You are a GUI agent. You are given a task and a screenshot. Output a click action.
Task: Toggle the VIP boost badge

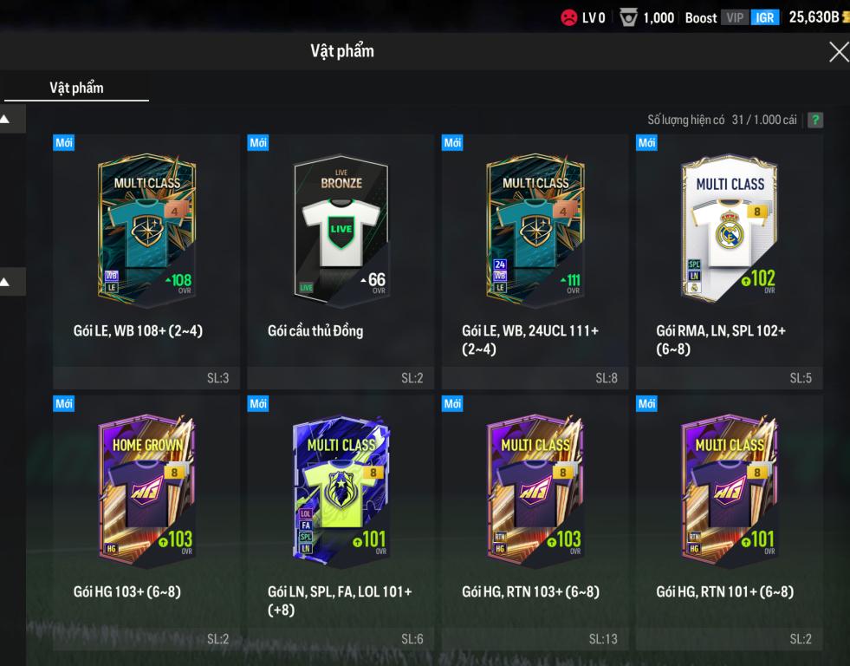point(735,18)
